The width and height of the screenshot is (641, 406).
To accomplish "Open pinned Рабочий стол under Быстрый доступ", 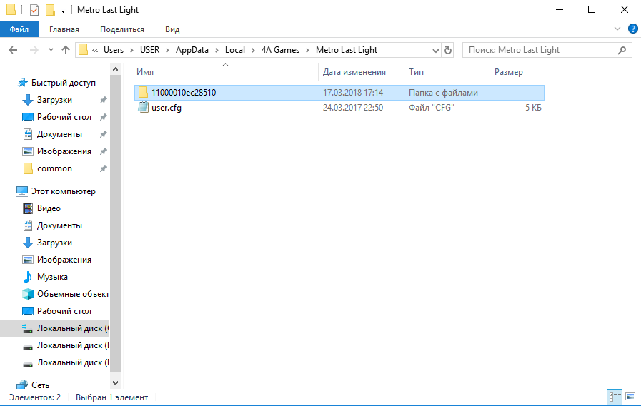I will pyautogui.click(x=64, y=117).
